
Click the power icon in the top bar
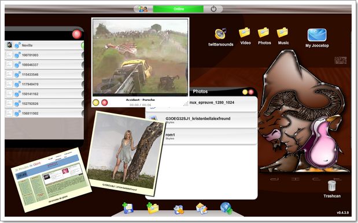click(213, 9)
